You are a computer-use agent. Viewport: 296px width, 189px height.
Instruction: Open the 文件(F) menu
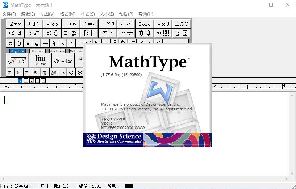(x=9, y=14)
